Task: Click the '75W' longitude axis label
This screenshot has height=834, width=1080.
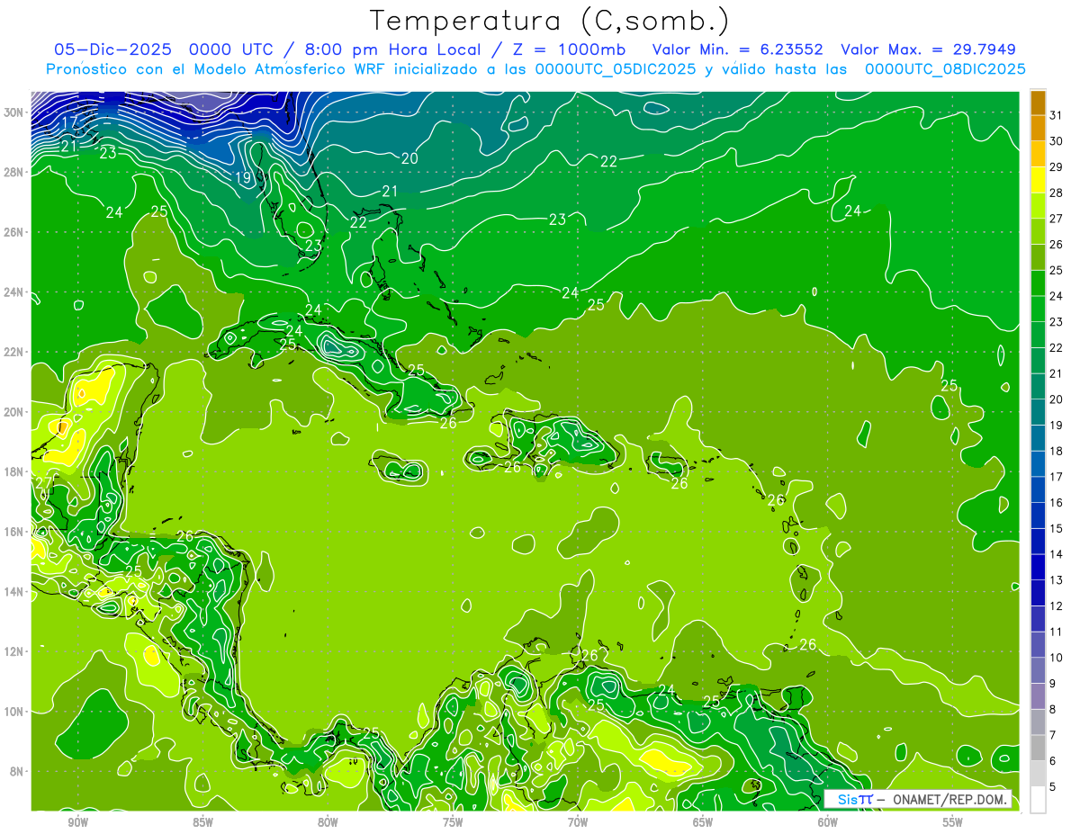Action: 453,823
